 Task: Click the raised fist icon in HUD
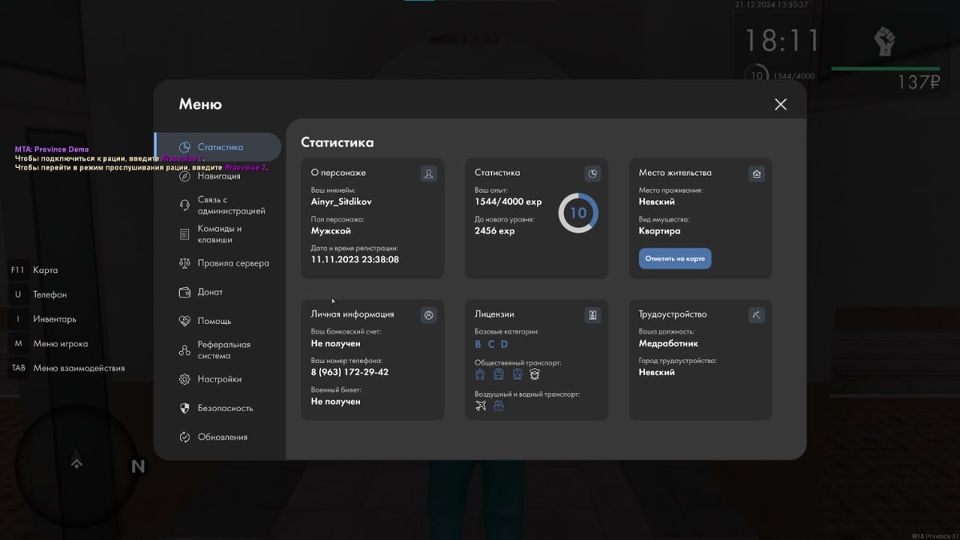tap(884, 42)
